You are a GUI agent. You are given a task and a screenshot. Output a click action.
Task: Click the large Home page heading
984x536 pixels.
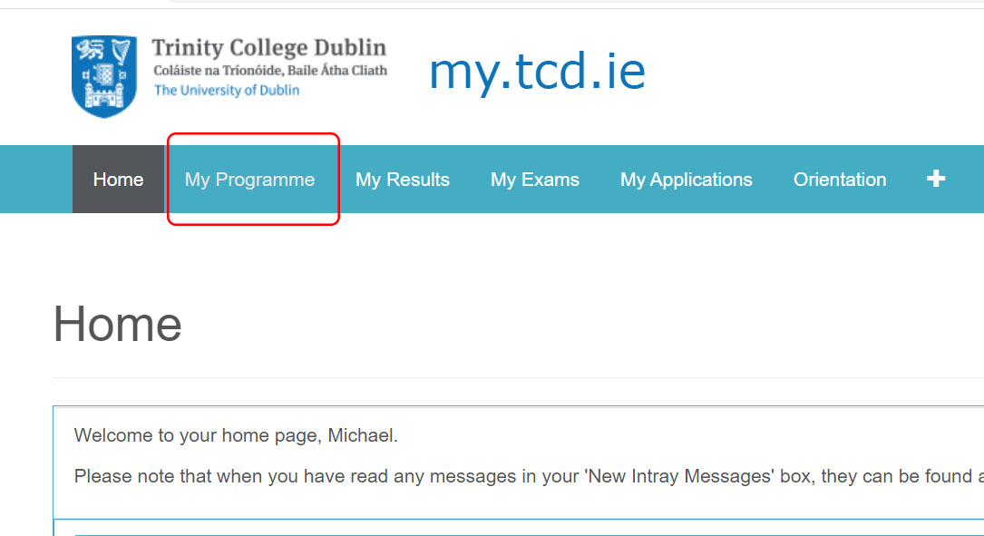(x=117, y=324)
